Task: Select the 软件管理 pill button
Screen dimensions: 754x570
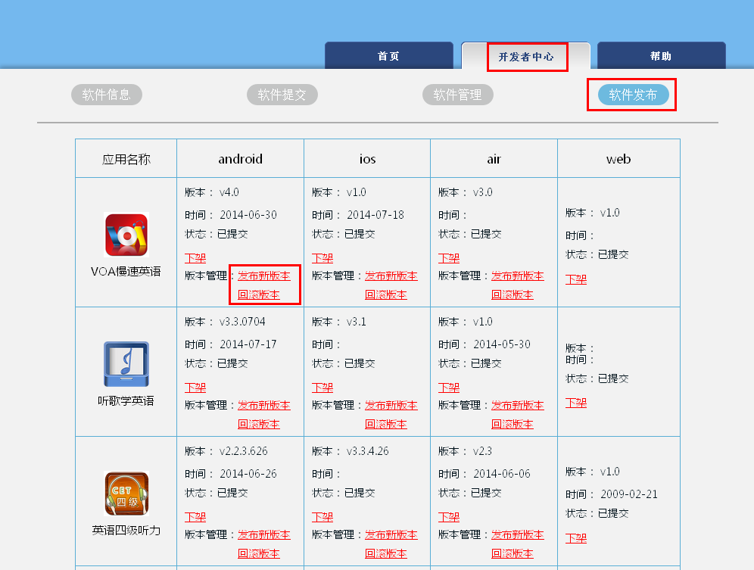Action: 458,95
